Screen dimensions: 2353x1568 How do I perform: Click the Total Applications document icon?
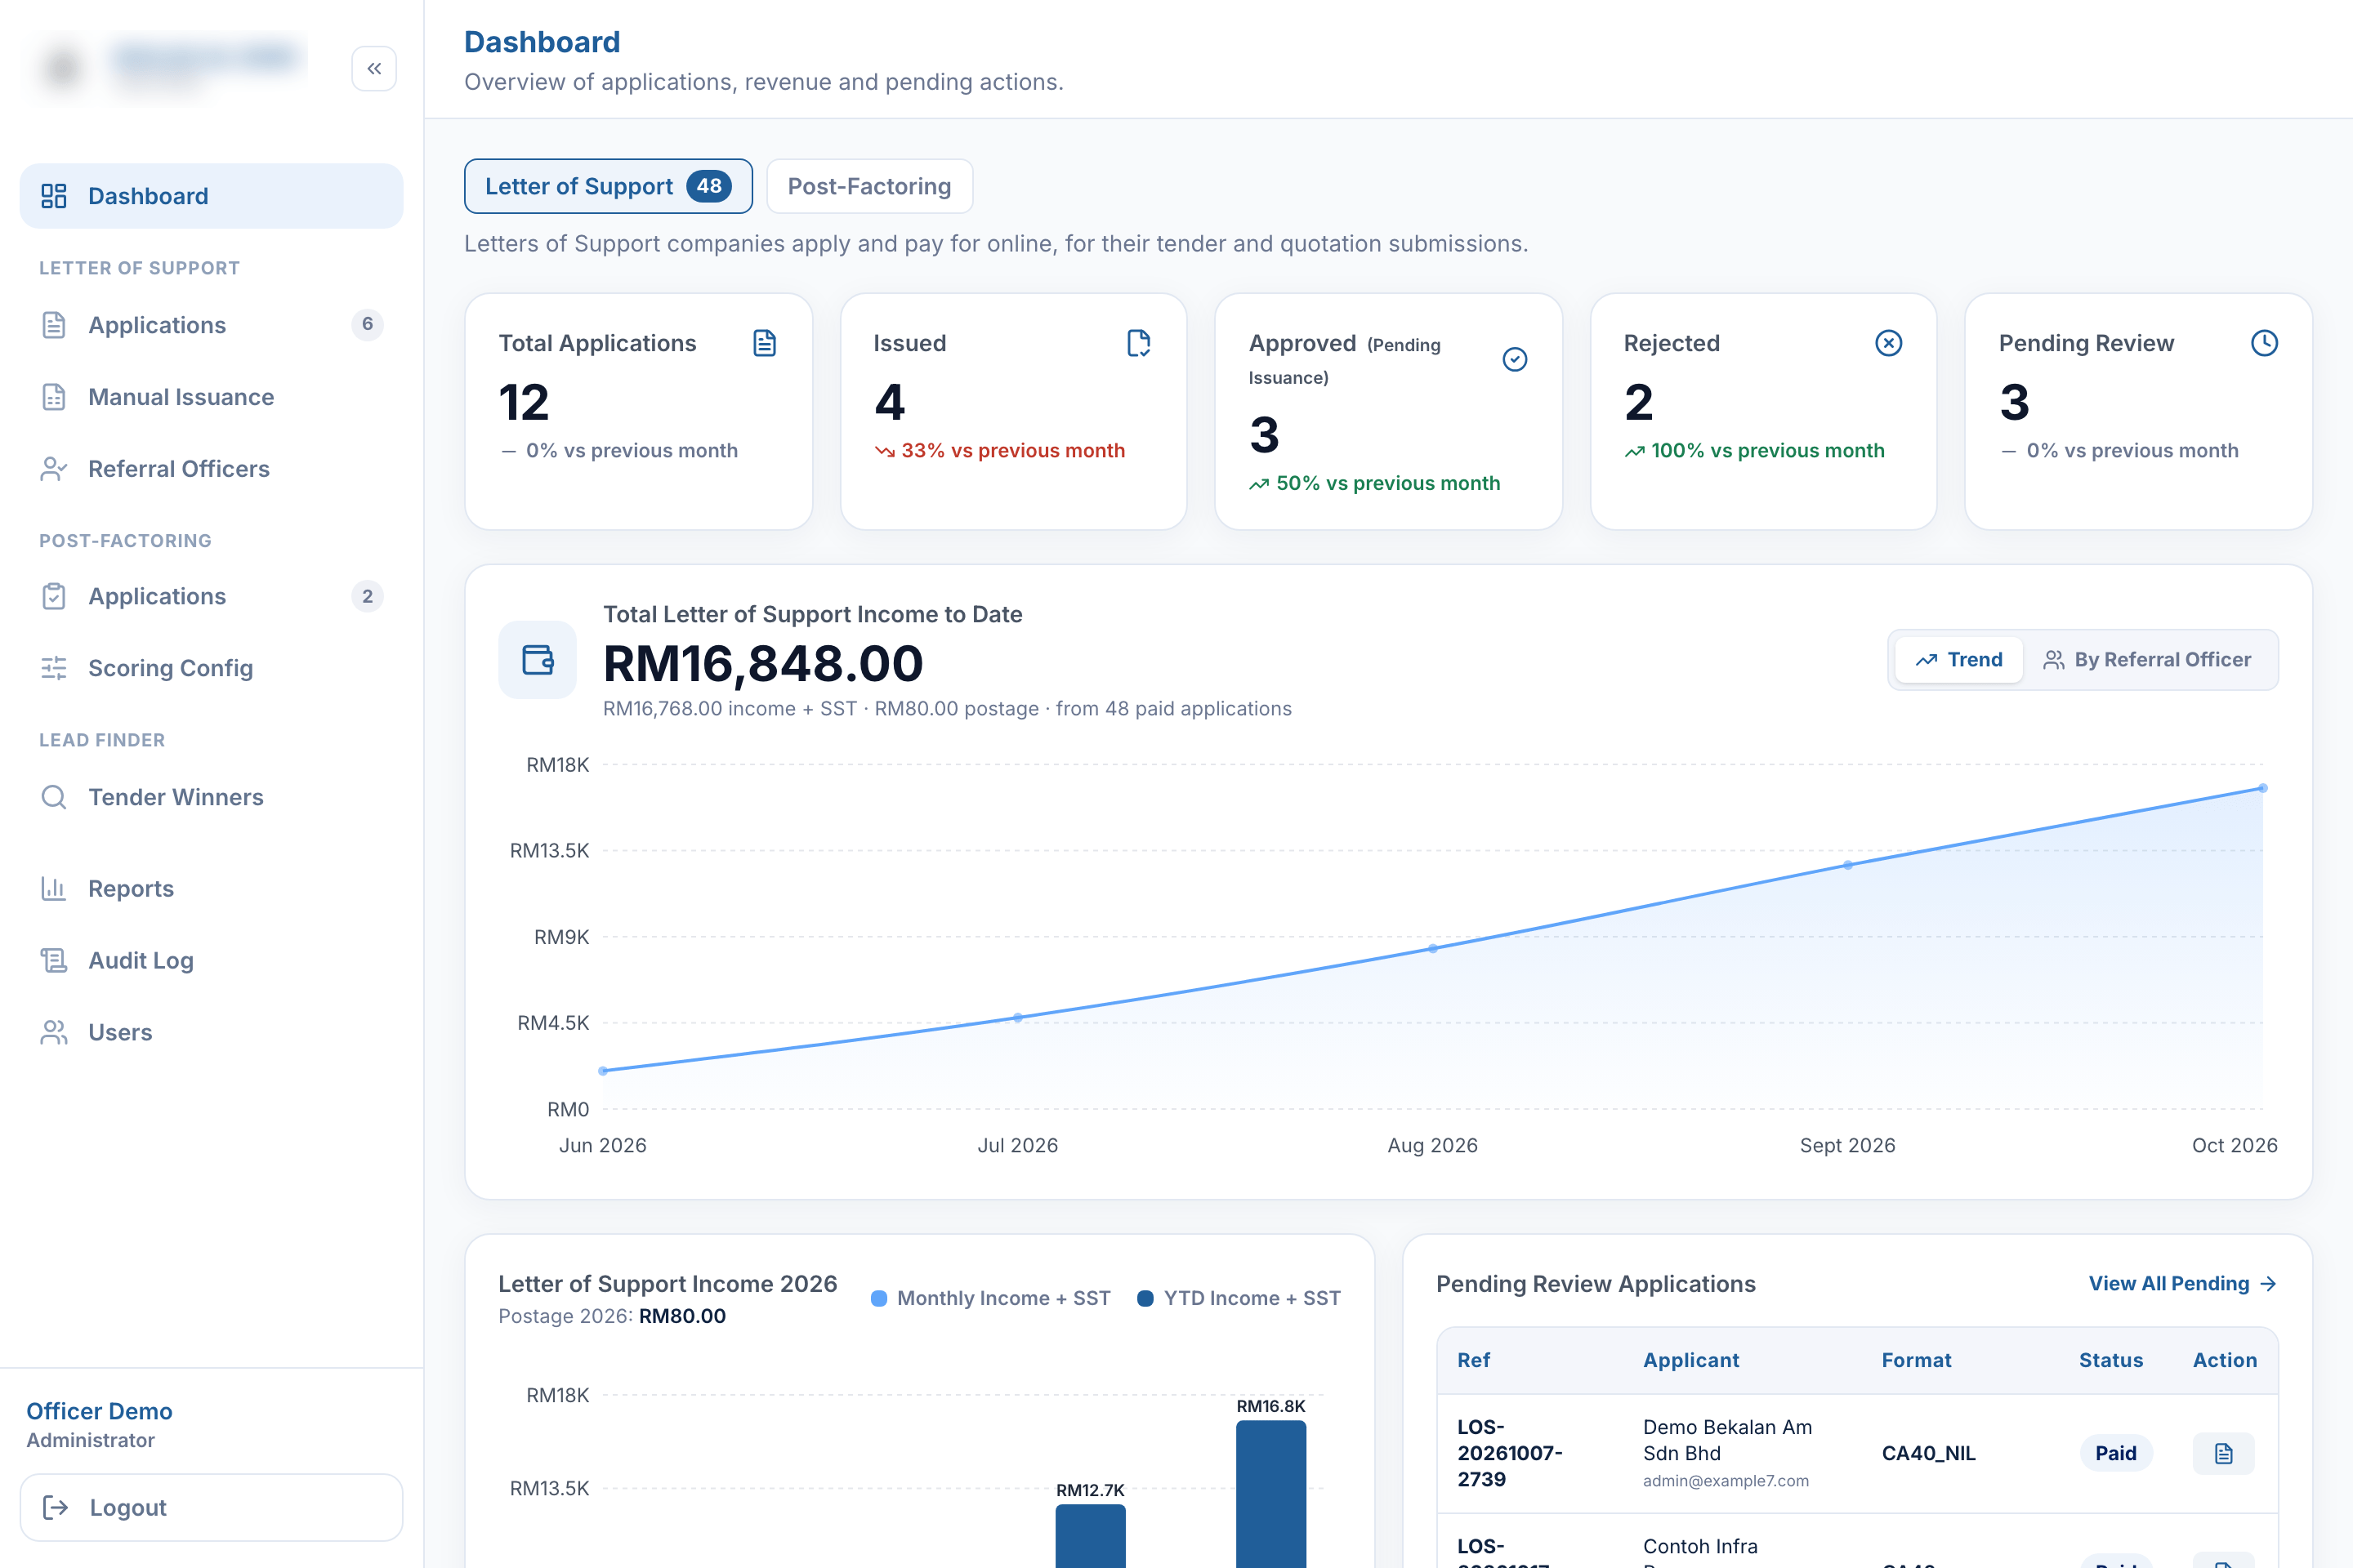(x=765, y=343)
